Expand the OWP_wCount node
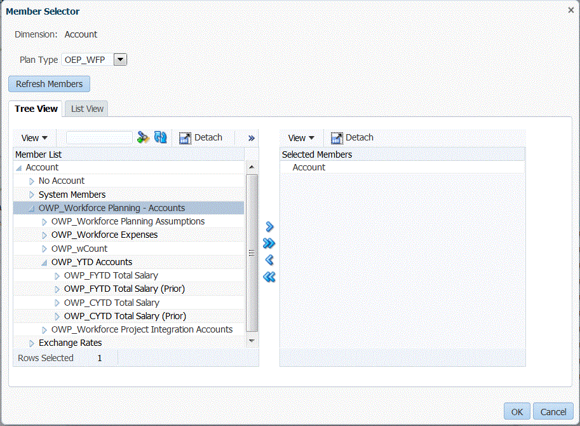 click(44, 249)
